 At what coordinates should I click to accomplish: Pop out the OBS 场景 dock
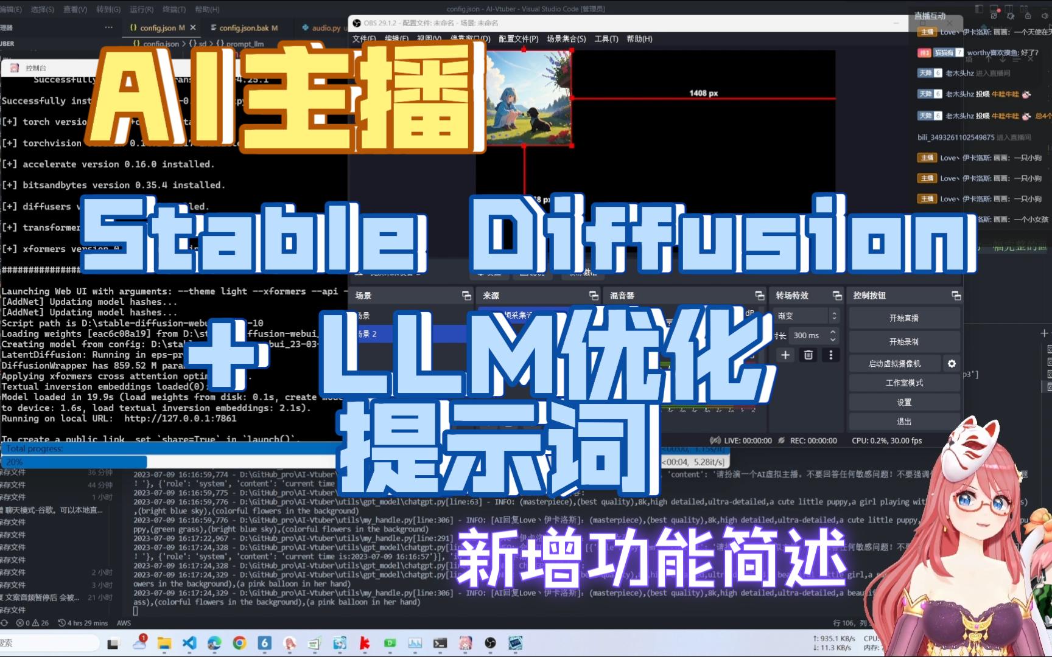coord(466,296)
